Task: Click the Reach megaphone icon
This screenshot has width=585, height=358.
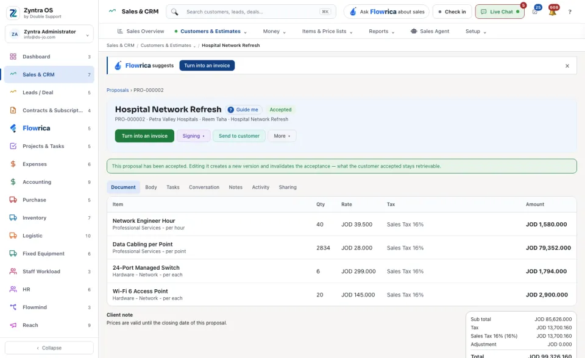Action: [13, 325]
